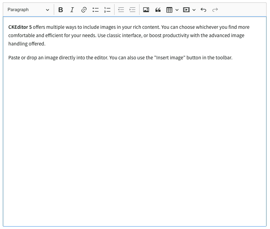
Task: Expand the arrow next to the media icon
Action: pyautogui.click(x=194, y=10)
